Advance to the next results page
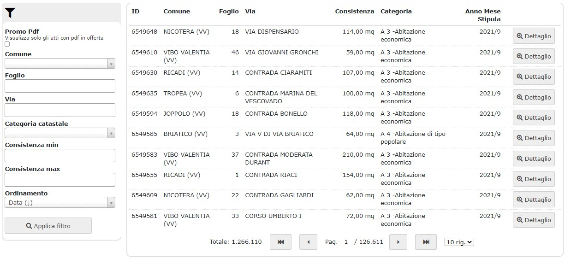Viewport: 565px width, 259px height. (x=398, y=242)
